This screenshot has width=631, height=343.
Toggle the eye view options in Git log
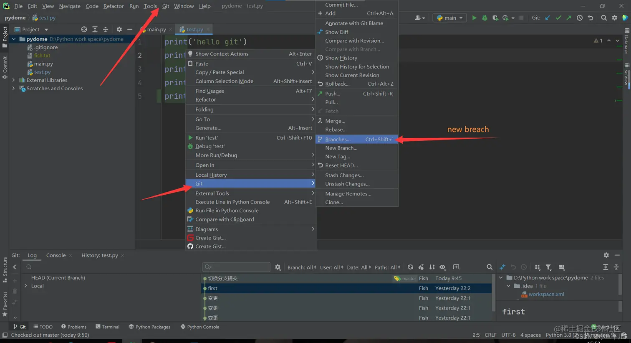tap(443, 267)
